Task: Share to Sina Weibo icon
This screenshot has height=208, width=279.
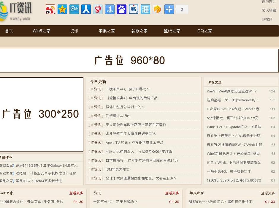Action: [x=50, y=9]
